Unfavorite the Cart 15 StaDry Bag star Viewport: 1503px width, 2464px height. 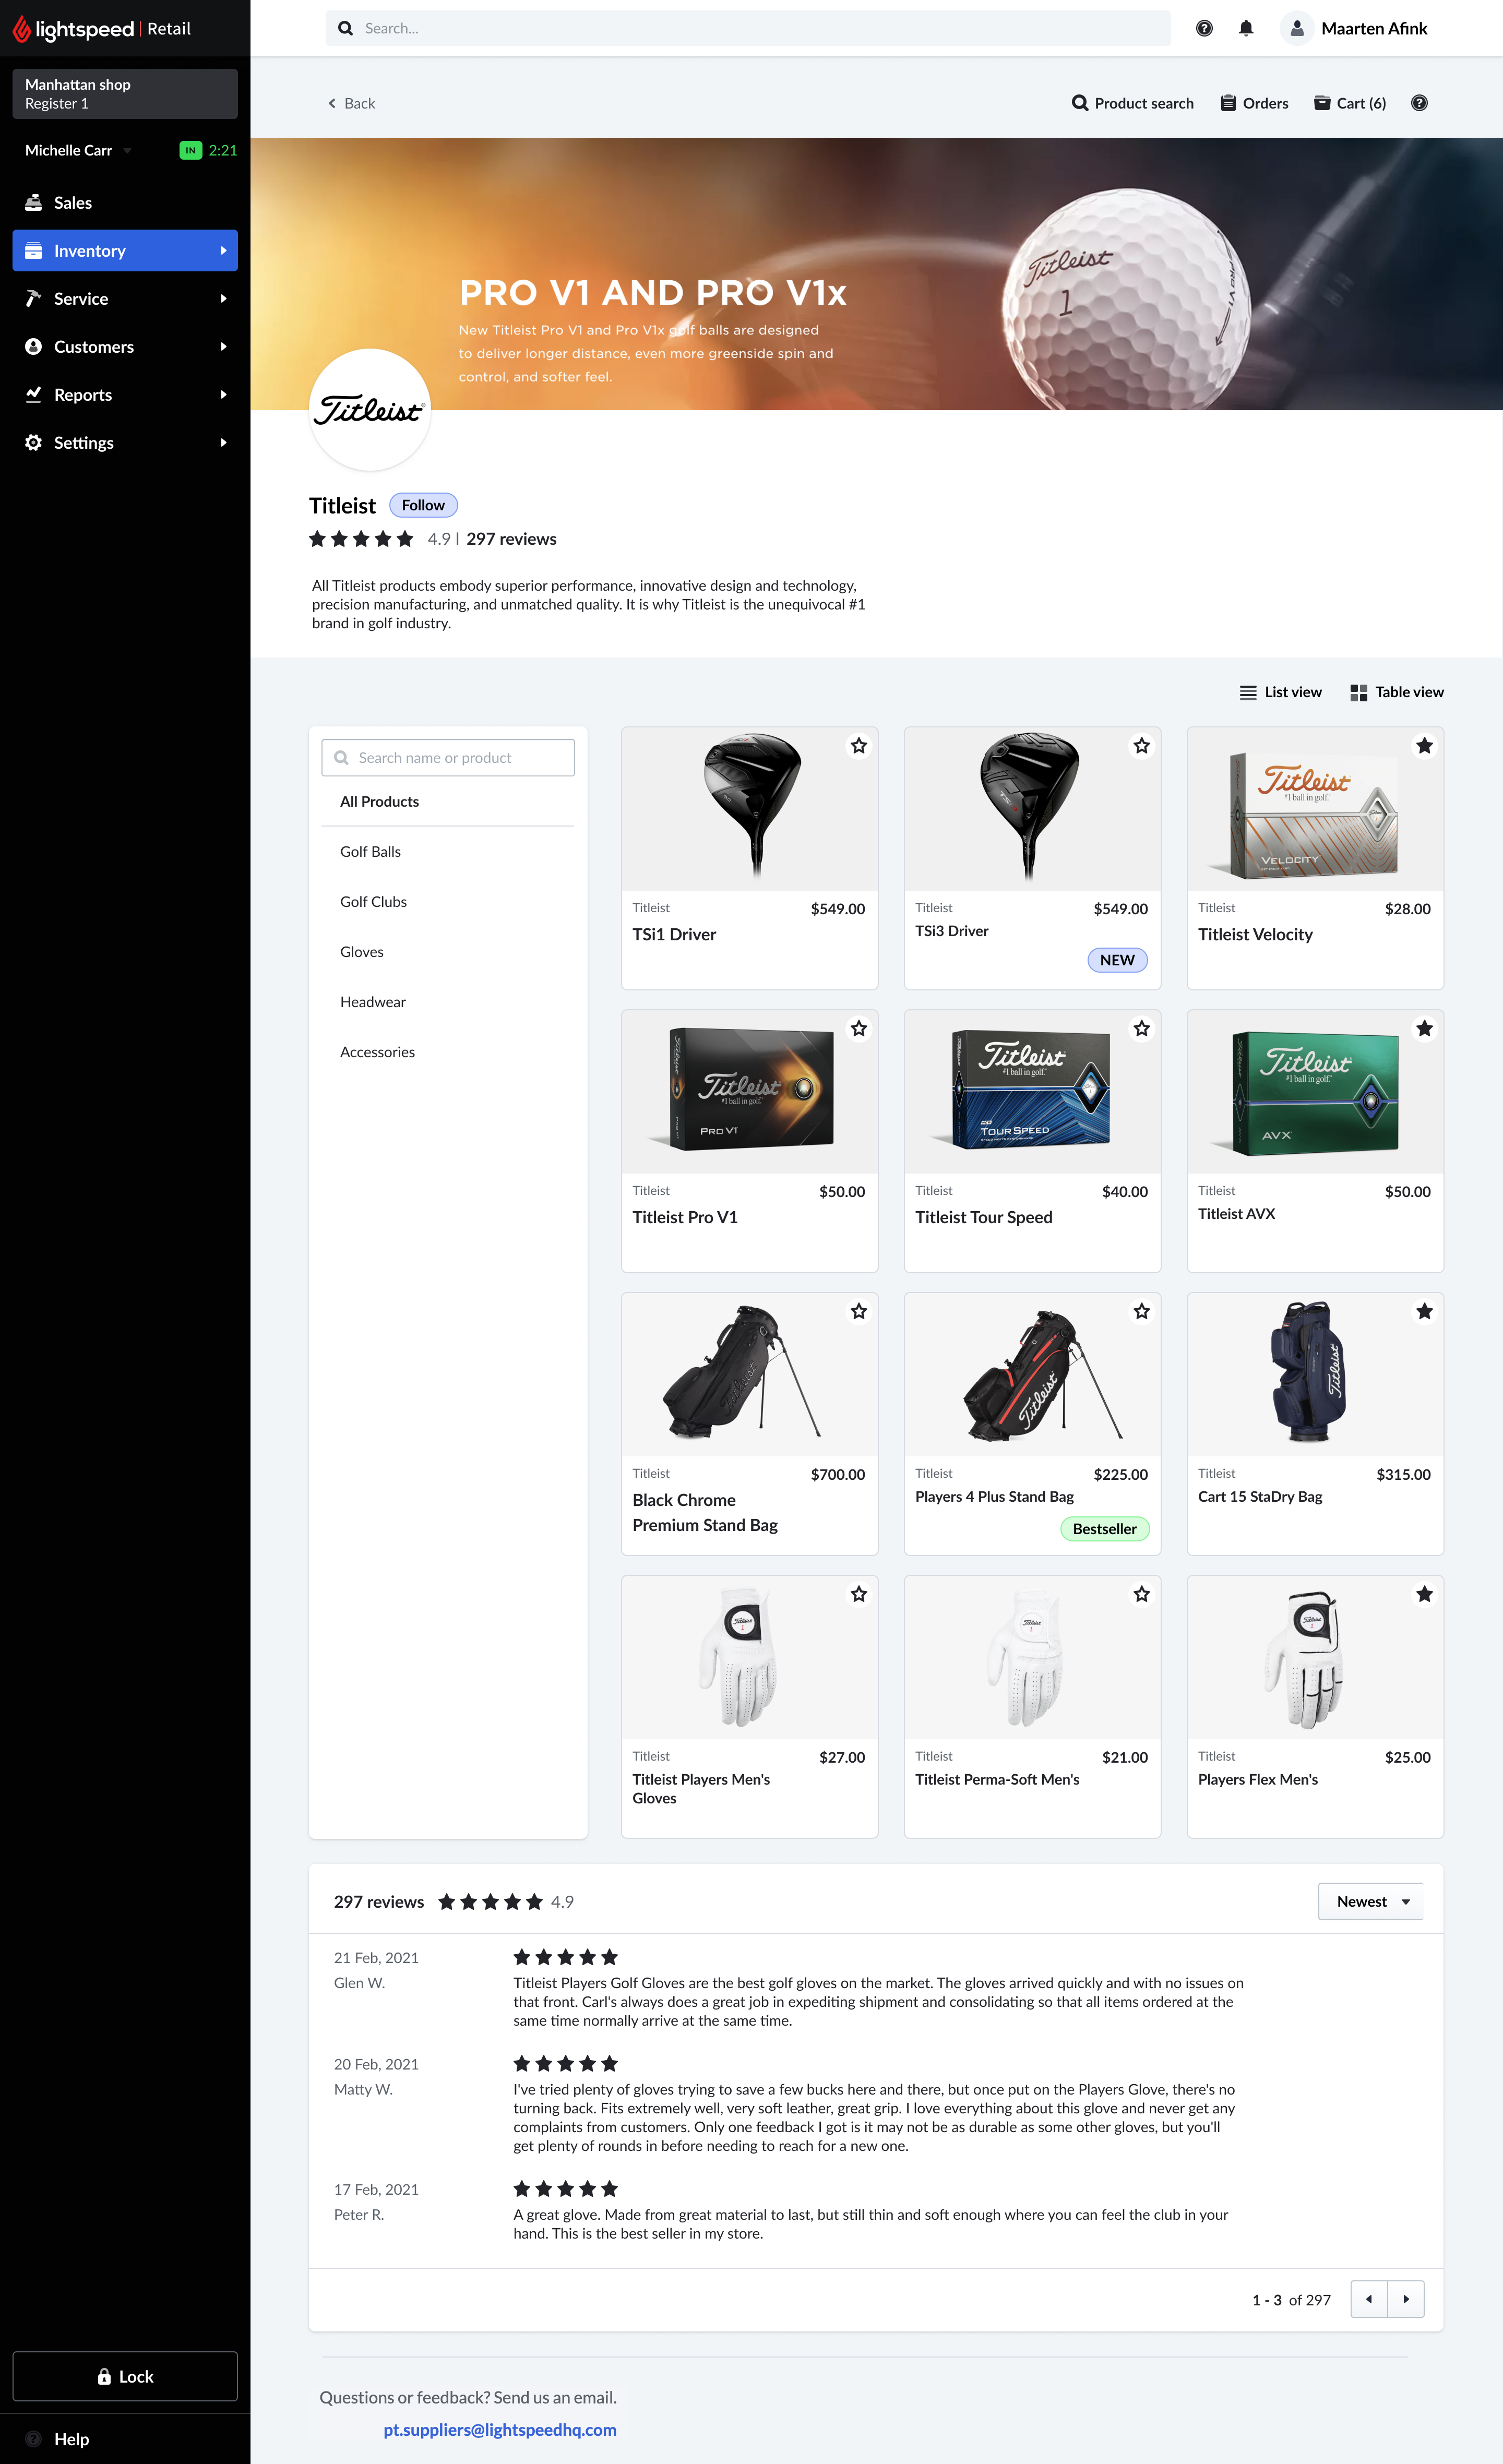(x=1425, y=1312)
